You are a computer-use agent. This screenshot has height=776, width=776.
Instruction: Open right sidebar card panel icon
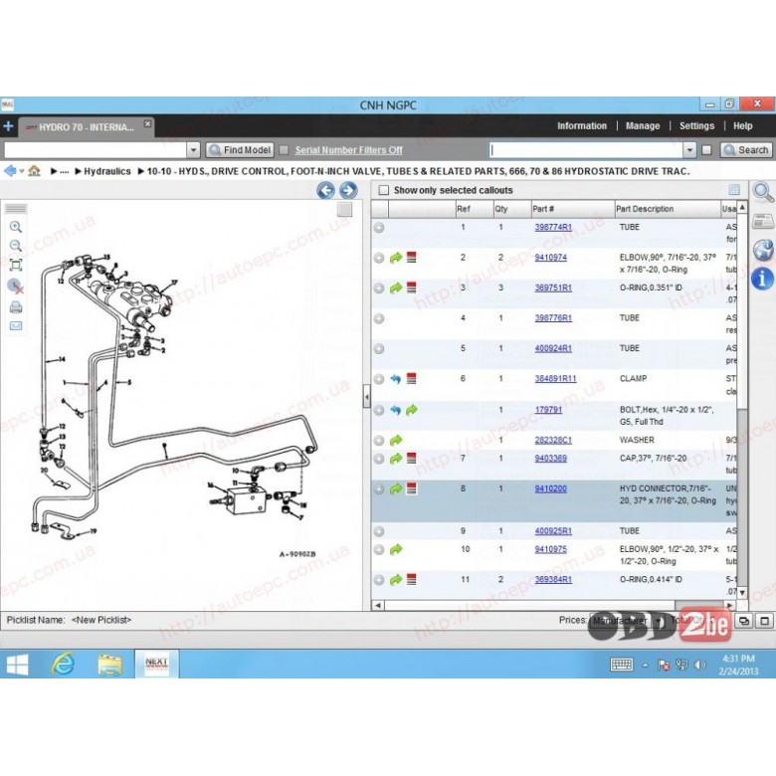click(x=763, y=221)
